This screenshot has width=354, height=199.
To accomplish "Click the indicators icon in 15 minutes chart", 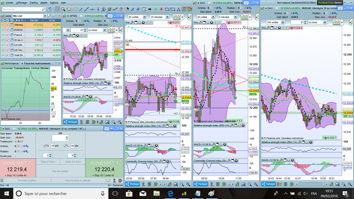I will point(177,17).
